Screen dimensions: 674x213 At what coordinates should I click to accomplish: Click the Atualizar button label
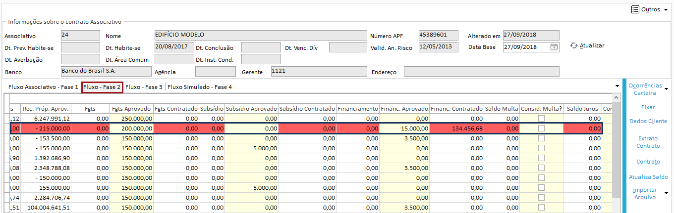(592, 45)
